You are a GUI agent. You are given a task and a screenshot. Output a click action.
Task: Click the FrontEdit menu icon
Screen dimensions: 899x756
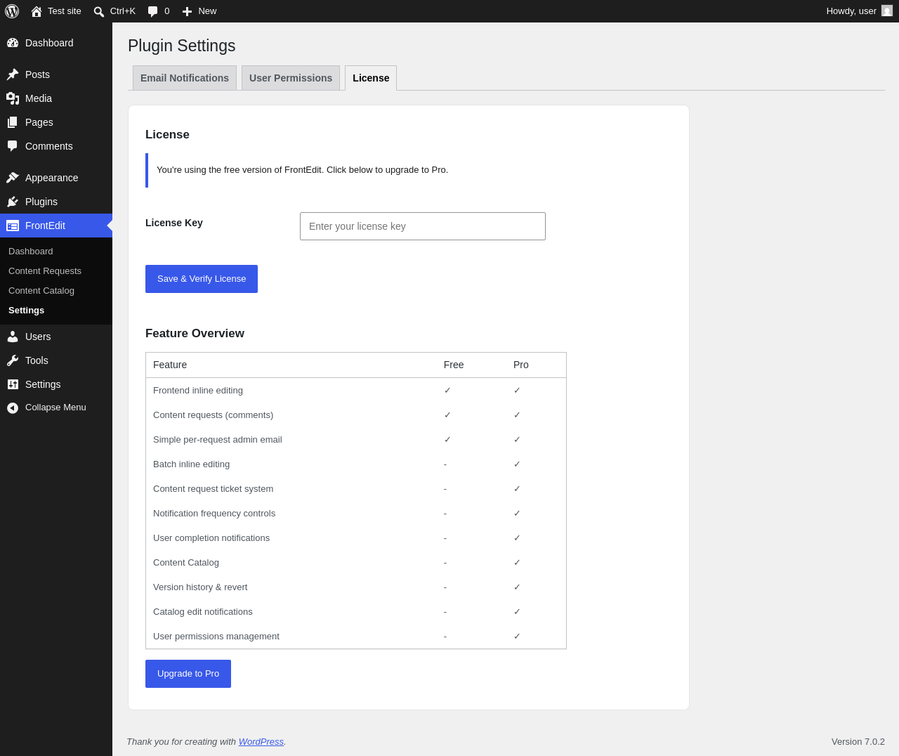click(x=13, y=226)
